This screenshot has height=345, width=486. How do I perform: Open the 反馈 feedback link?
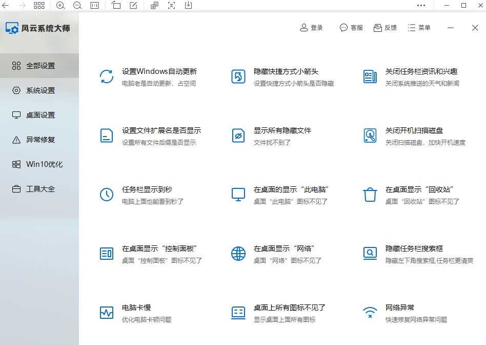385,28
